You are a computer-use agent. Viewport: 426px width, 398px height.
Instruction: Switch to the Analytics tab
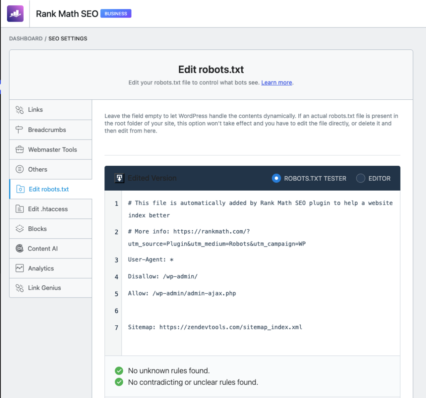point(51,268)
